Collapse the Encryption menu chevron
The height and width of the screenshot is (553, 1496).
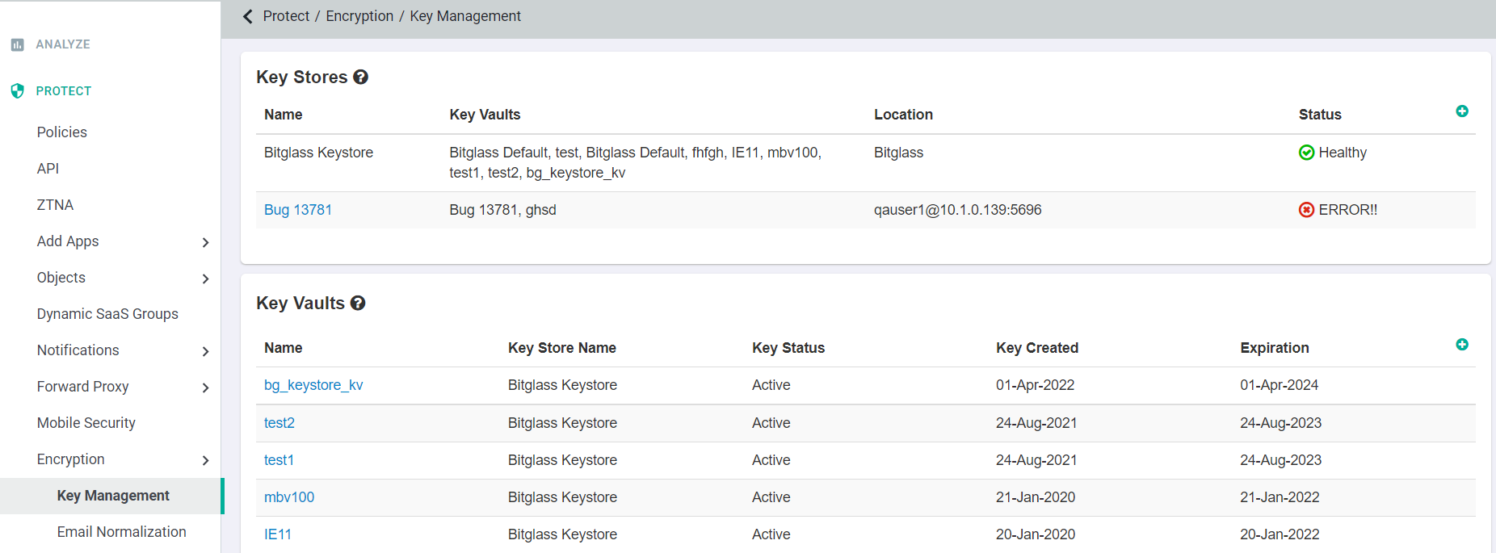(205, 460)
